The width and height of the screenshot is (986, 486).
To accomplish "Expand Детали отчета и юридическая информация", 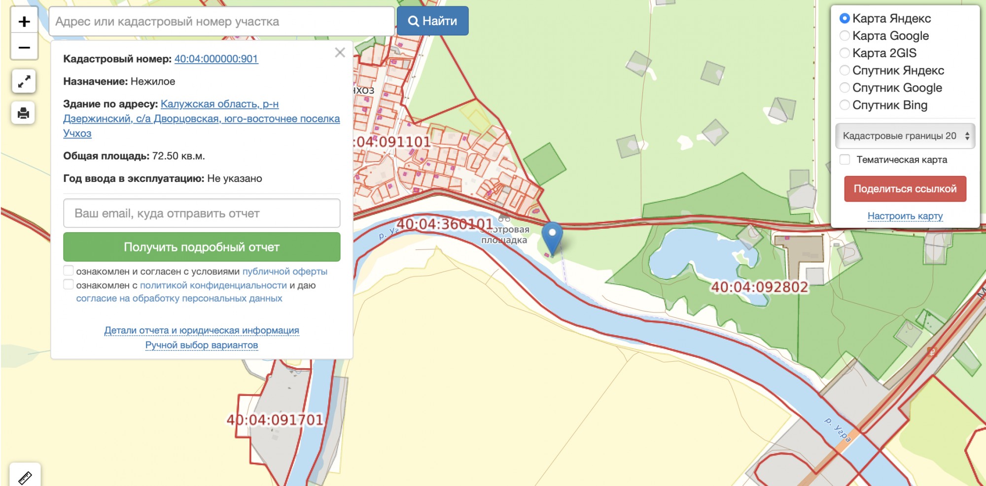I will (x=202, y=330).
